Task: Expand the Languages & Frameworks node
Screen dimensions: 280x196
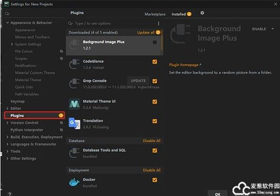Action: pyautogui.click(x=7, y=144)
